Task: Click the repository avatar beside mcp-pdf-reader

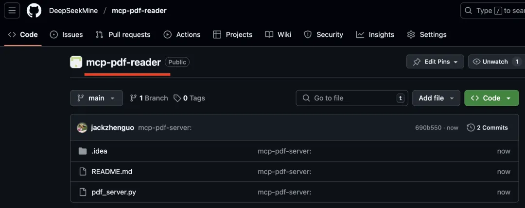Action: point(76,62)
